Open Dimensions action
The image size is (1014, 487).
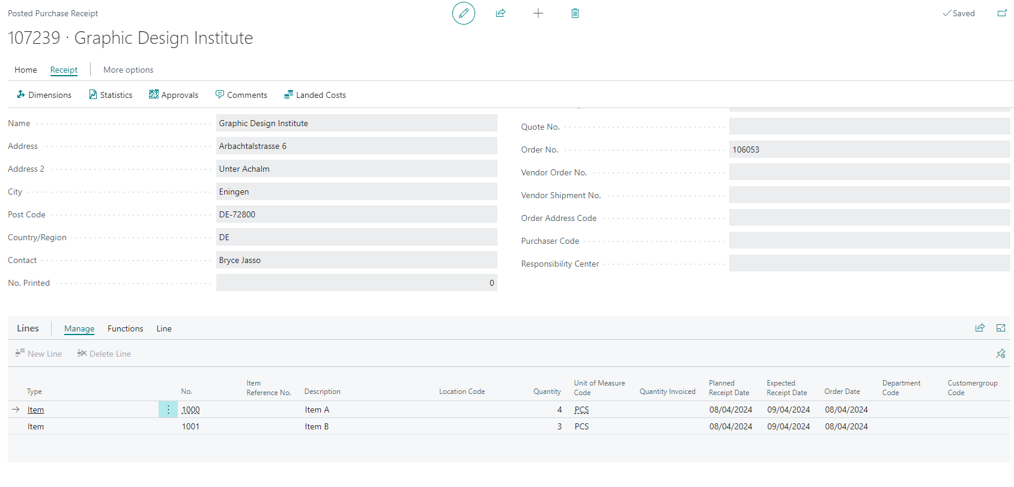[x=44, y=95]
